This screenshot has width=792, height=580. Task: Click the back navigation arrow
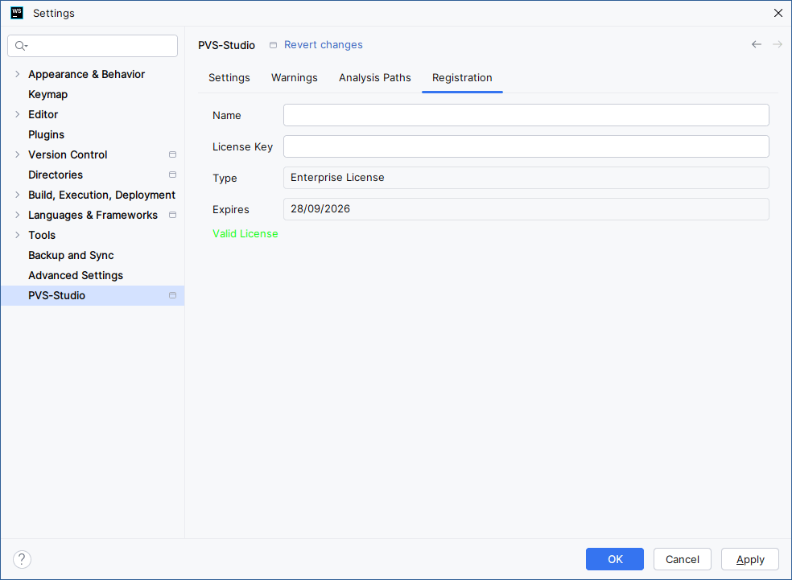click(x=756, y=44)
